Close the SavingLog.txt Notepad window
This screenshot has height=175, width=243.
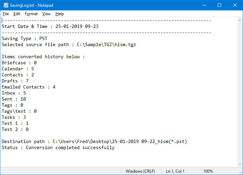[235, 5]
